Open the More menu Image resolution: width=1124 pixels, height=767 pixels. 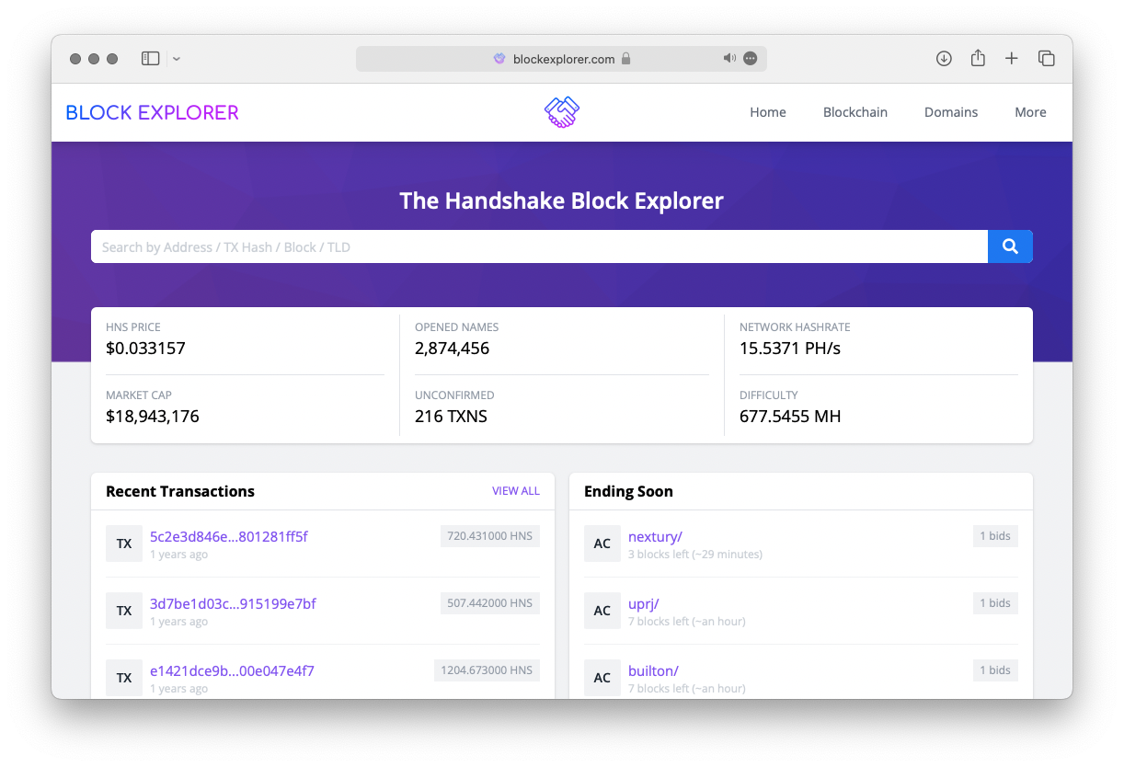[1030, 112]
